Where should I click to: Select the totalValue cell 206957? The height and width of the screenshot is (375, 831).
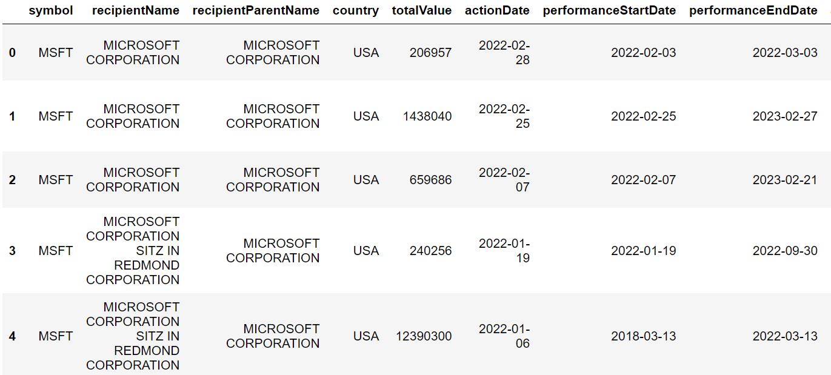tap(430, 53)
